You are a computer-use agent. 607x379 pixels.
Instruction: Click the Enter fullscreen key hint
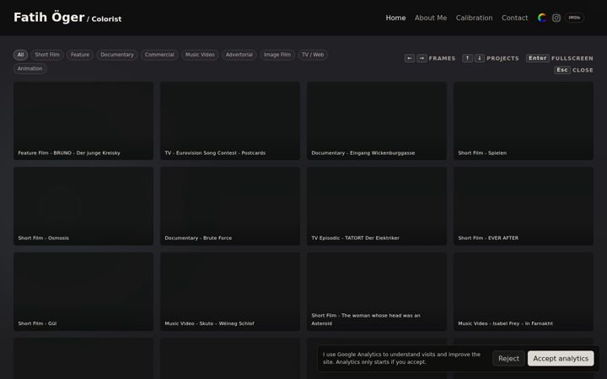537,58
